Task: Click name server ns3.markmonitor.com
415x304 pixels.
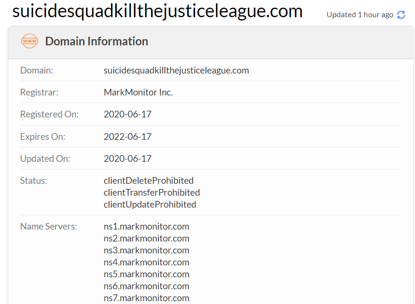Action: [146, 250]
